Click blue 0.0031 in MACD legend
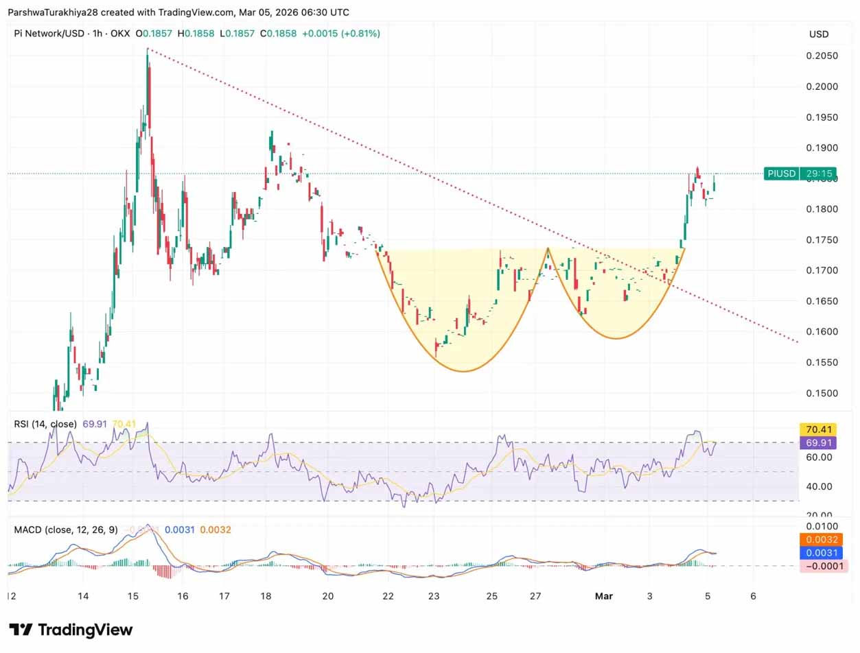 [x=181, y=530]
